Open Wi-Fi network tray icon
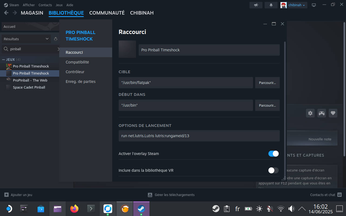The height and width of the screenshot is (216, 346). (x=281, y=209)
